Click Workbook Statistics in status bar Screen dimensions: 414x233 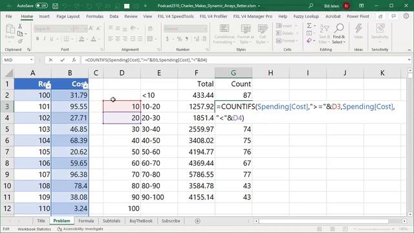click(34, 229)
